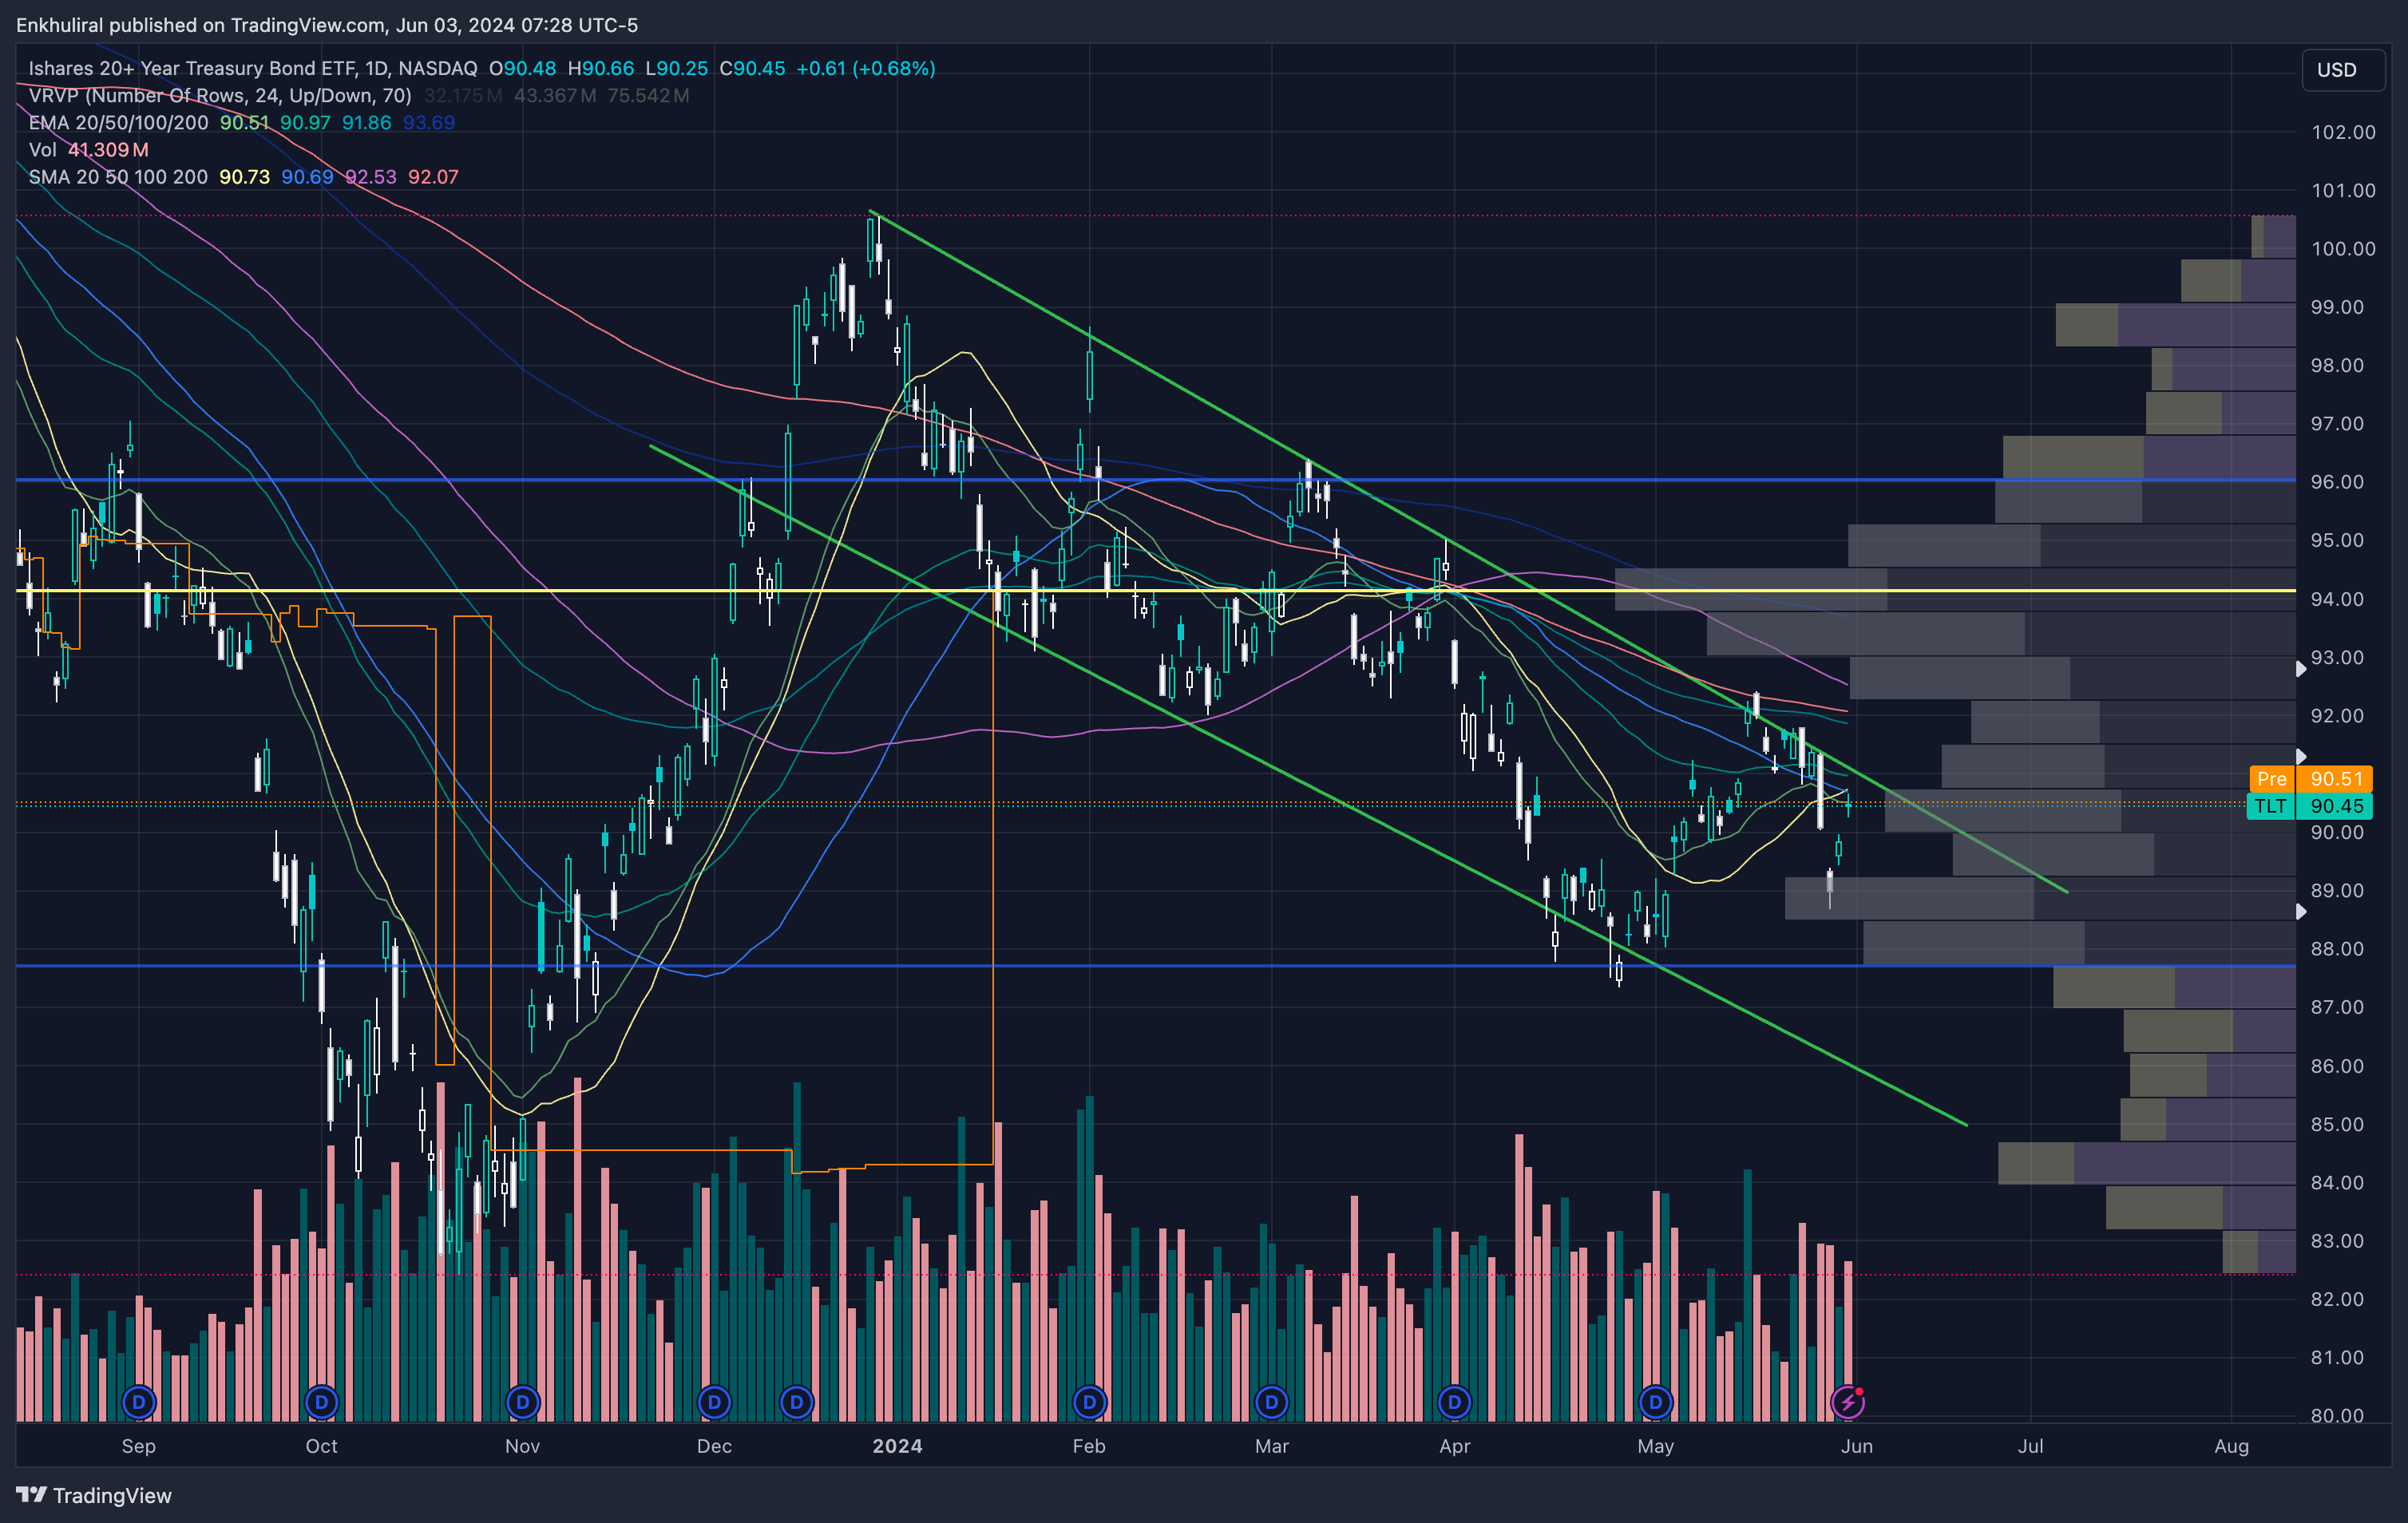Click the dividend marker above the Mar label
This screenshot has width=2408, height=1523.
click(x=1271, y=1402)
